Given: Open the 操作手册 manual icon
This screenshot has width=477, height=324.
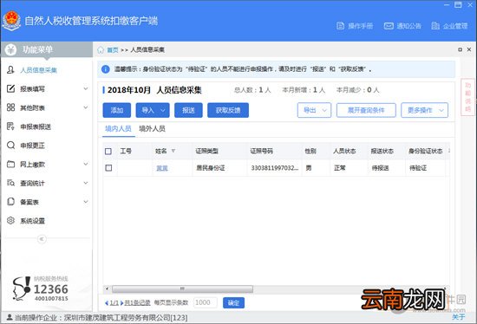Looking at the screenshot, I should (x=340, y=26).
